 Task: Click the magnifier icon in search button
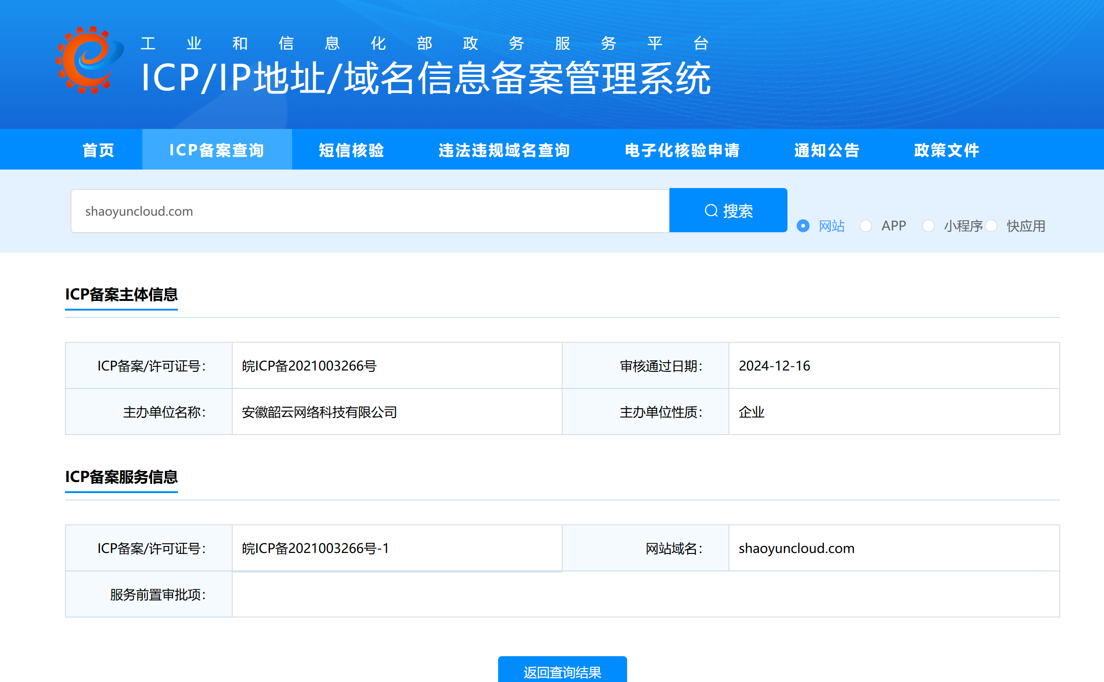(x=711, y=211)
